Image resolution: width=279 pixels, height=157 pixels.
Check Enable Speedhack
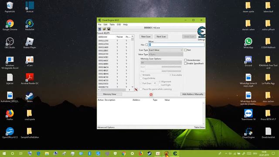pos(185,63)
